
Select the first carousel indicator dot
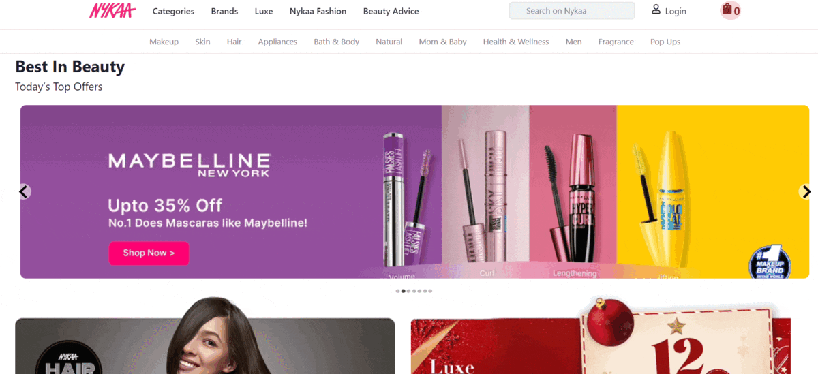[397, 291]
